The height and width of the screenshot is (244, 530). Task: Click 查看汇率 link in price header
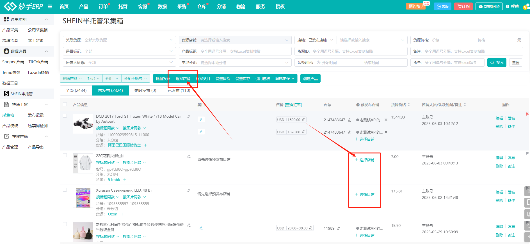[293, 105]
